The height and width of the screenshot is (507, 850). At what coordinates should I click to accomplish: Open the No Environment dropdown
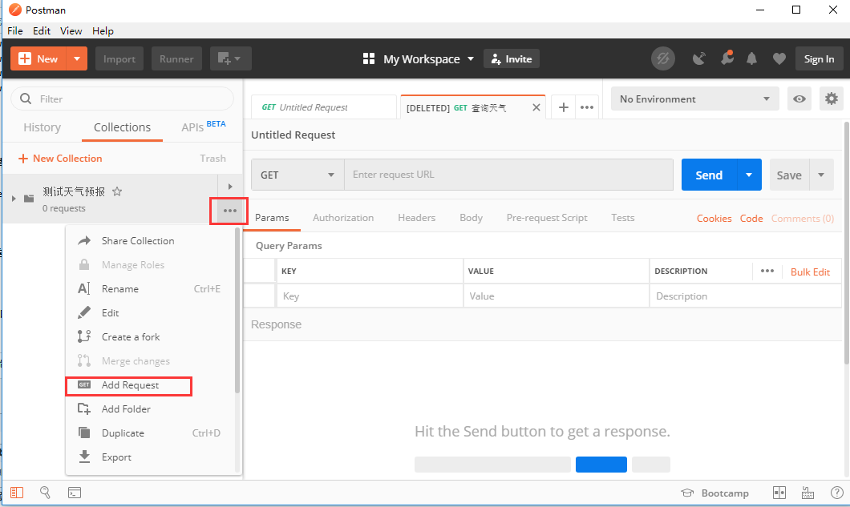pos(695,99)
